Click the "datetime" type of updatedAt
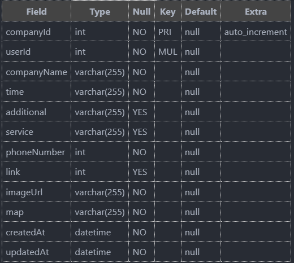 93,252
